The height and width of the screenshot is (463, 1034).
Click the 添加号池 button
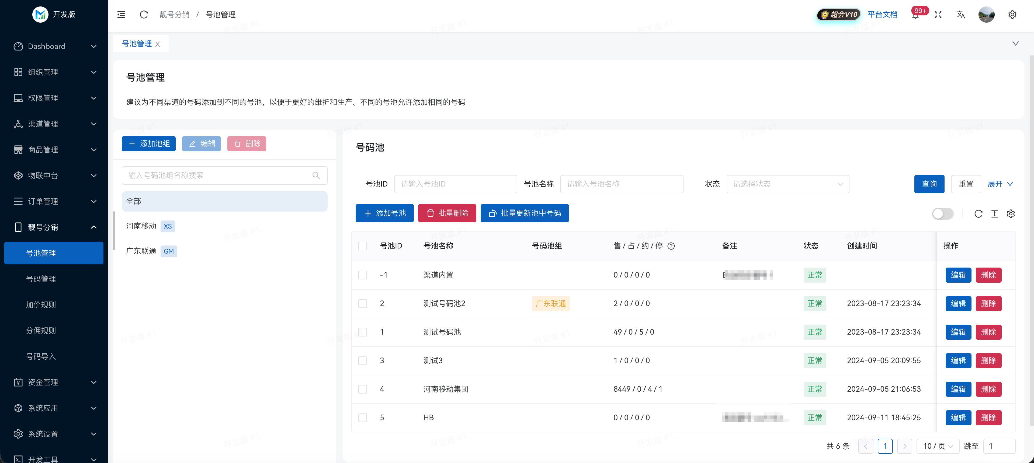coord(384,213)
